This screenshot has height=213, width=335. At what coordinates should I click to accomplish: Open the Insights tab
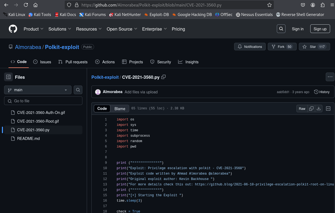188,62
